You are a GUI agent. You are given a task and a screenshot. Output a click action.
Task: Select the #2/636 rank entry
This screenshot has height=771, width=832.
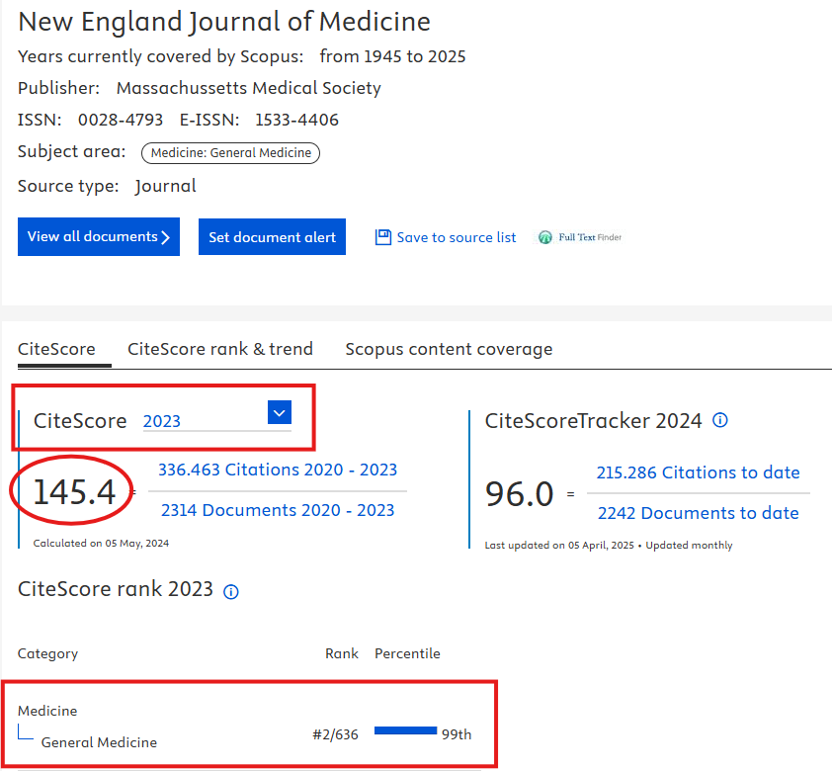(x=335, y=734)
